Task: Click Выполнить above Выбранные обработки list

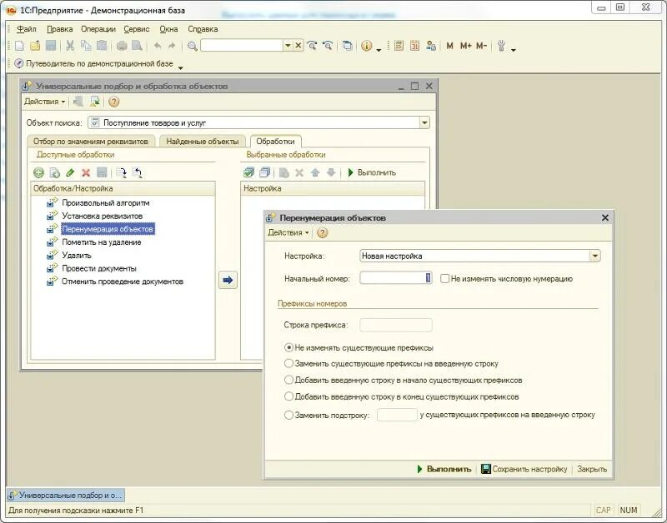Action: point(372,172)
